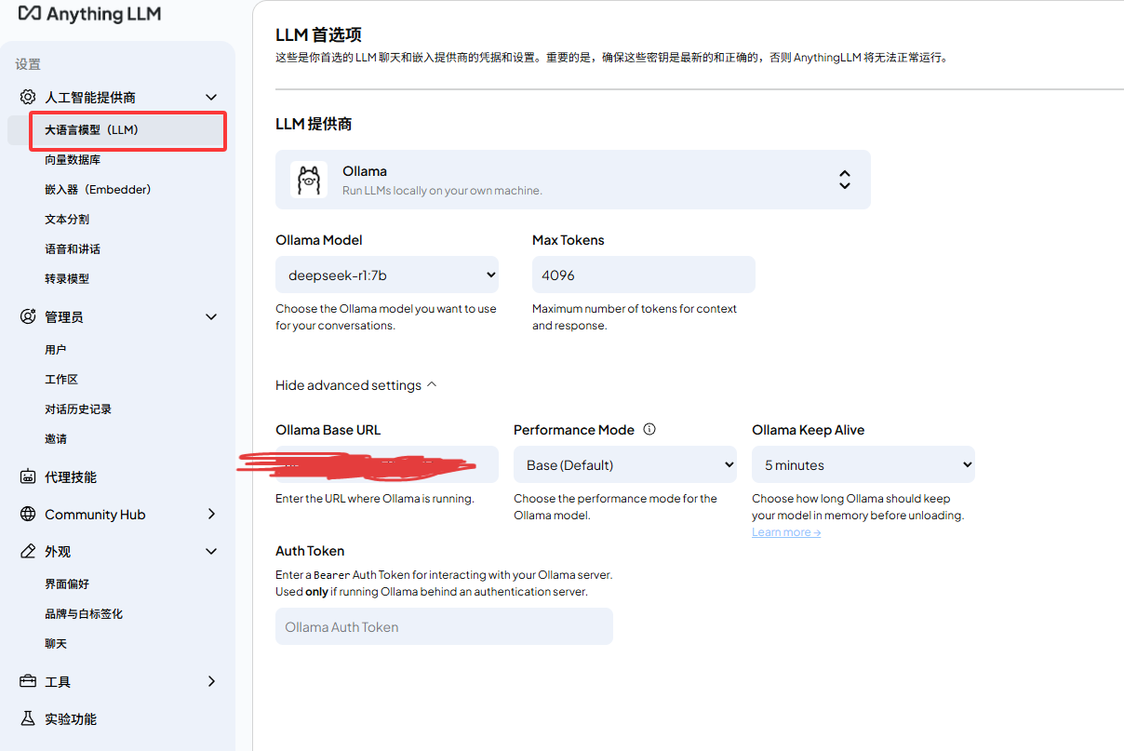Viewport: 1124px width, 751px height.
Task: Click the AnythingLLM logo icon
Action: [x=30, y=14]
